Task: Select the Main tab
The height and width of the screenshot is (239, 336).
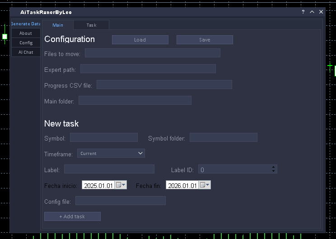Action: click(x=58, y=25)
